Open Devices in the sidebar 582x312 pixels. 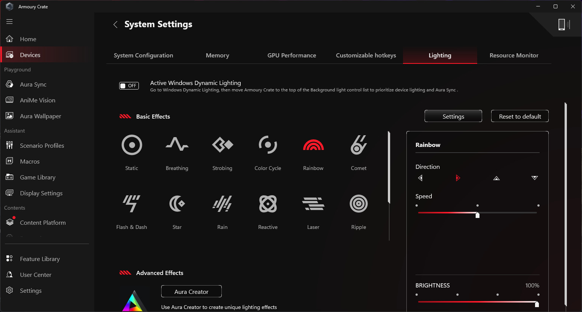tap(47, 55)
